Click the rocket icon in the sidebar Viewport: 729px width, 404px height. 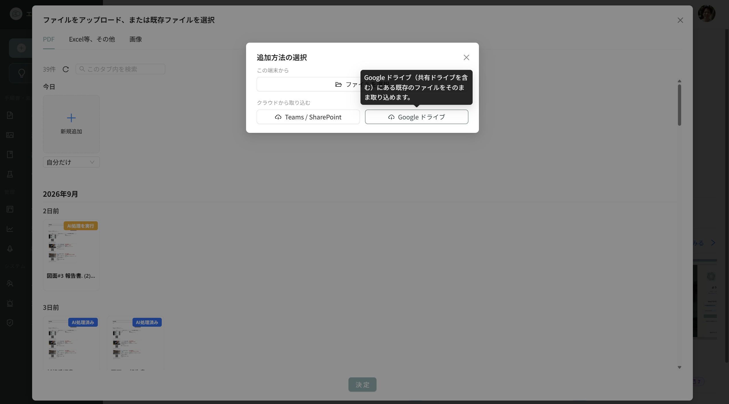(x=10, y=249)
